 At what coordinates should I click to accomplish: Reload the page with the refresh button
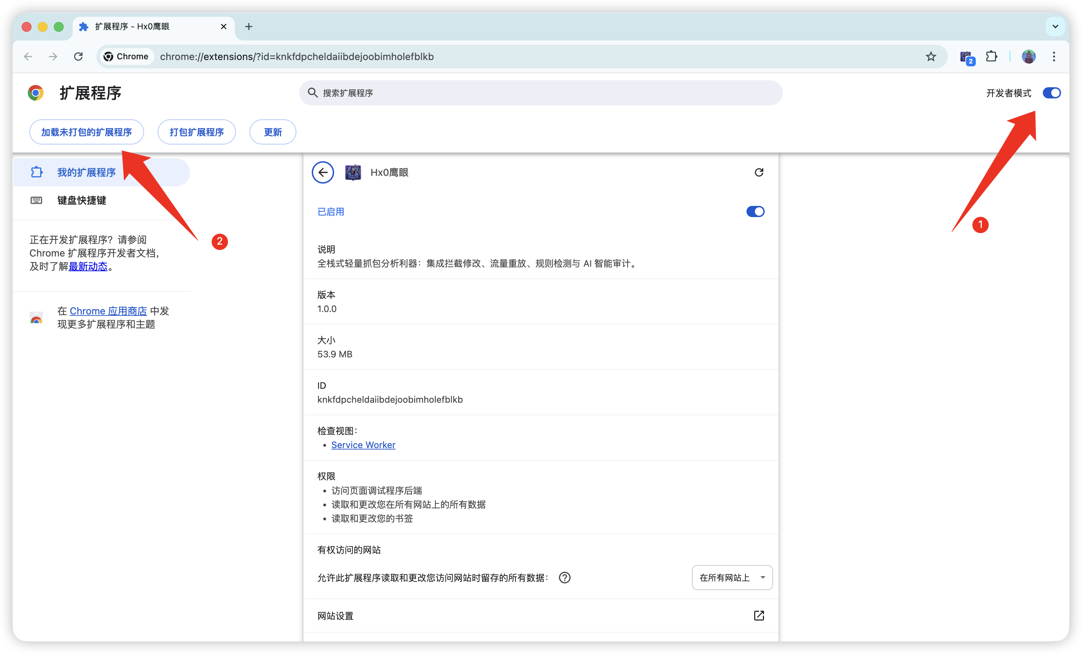pos(78,57)
